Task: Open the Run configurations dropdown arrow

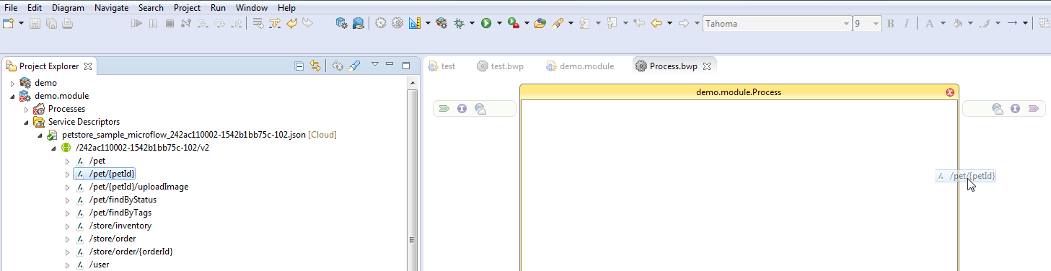Action: [x=499, y=23]
